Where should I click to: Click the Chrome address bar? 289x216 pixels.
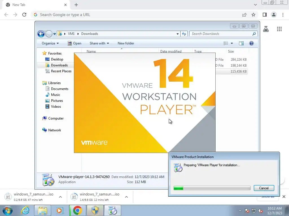click(x=136, y=15)
